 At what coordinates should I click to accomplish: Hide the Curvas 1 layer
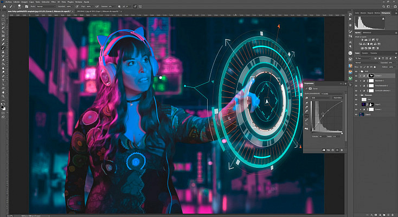(356, 109)
